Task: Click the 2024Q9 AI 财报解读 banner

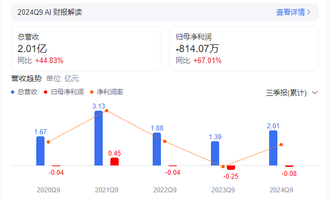Action: [165, 12]
